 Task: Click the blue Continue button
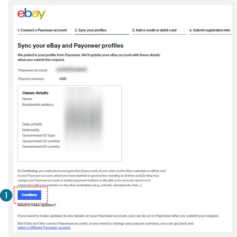(x=29, y=195)
